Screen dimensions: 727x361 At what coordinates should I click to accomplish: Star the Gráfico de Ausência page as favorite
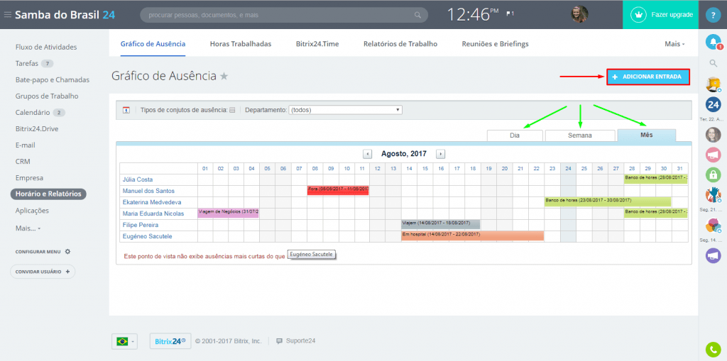(224, 76)
